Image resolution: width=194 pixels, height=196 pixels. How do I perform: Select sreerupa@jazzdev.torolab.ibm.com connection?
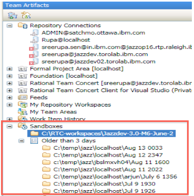click(x=95, y=54)
